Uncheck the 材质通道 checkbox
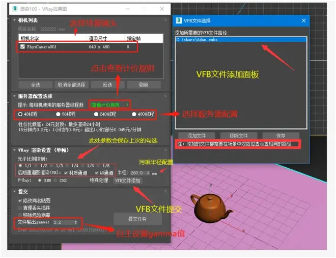336x258 pixels. pyautogui.click(x=66, y=173)
